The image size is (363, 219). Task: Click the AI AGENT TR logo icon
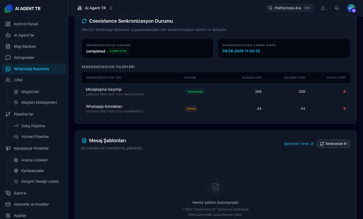pos(9,9)
